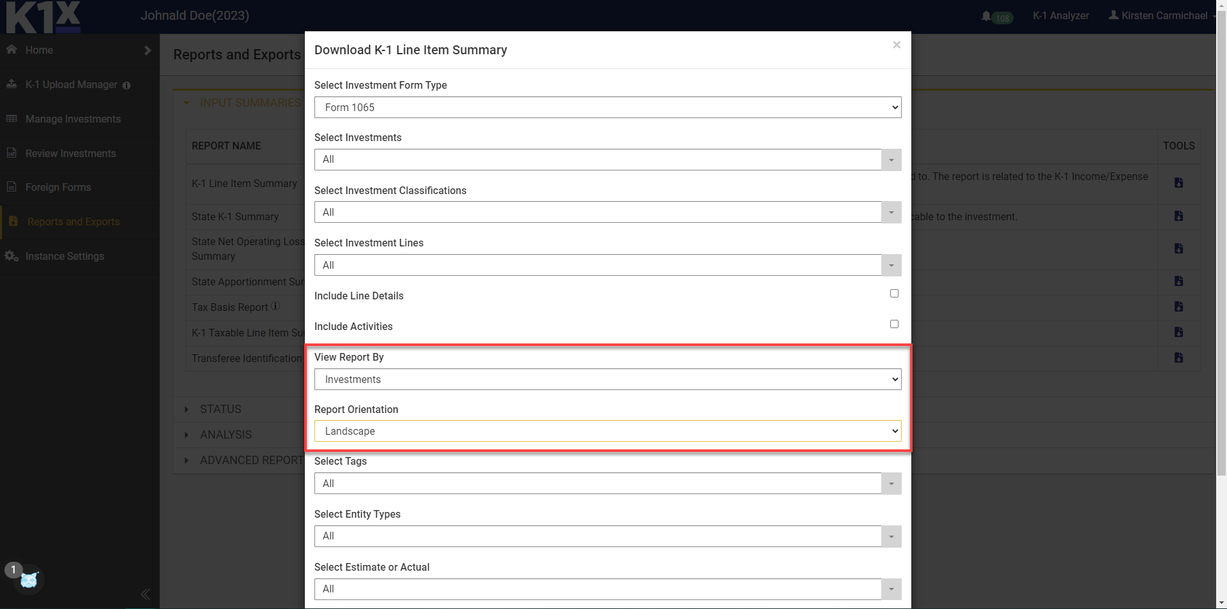Click the notification bell icon
1227x609 pixels.
coord(986,16)
